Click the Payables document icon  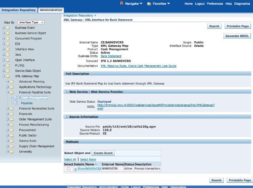pos(16,103)
